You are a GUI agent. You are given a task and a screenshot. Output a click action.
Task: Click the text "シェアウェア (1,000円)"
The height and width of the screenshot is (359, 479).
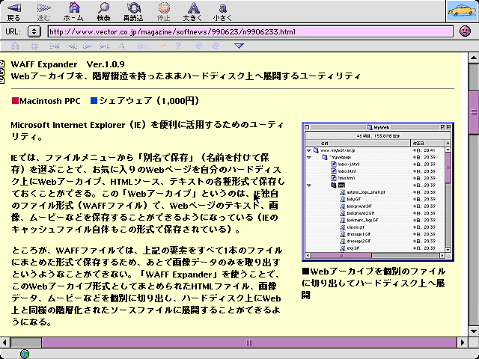click(149, 101)
